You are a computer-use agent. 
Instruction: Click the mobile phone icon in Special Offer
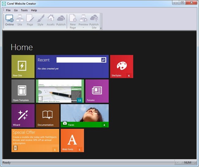click(x=15, y=148)
